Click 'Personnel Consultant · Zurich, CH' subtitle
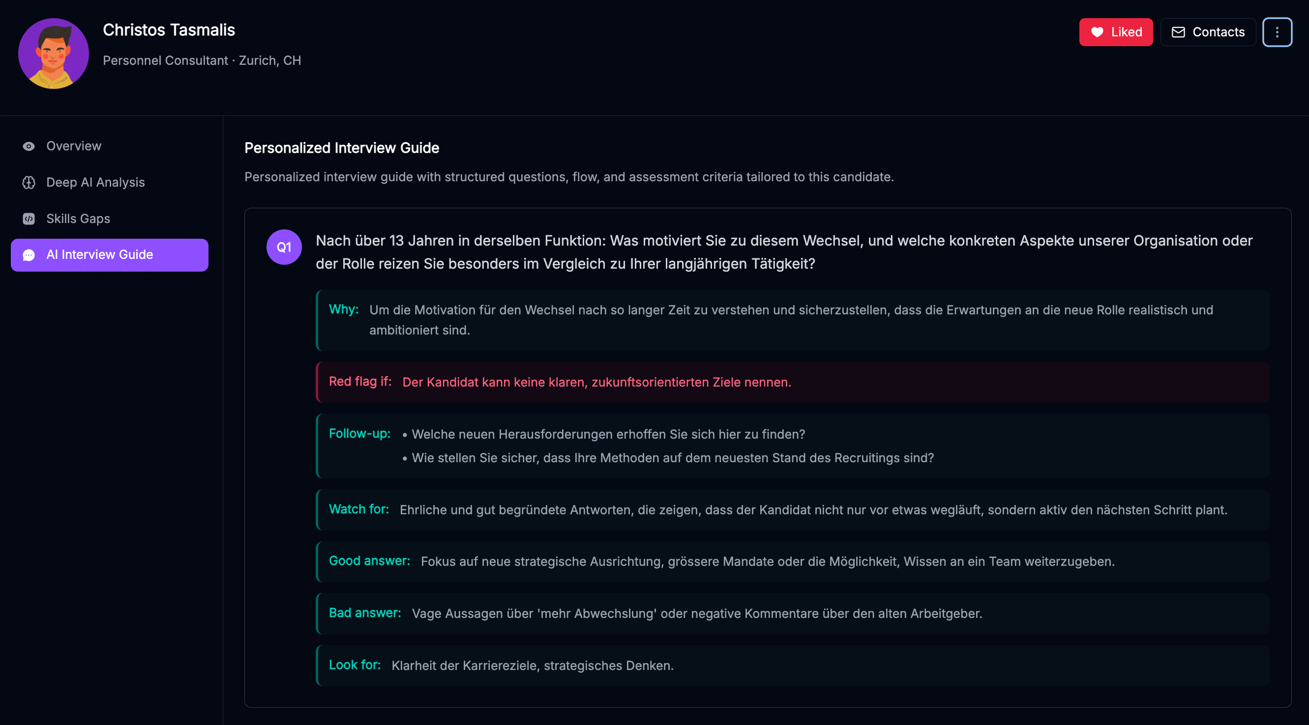The width and height of the screenshot is (1309, 725). [202, 60]
